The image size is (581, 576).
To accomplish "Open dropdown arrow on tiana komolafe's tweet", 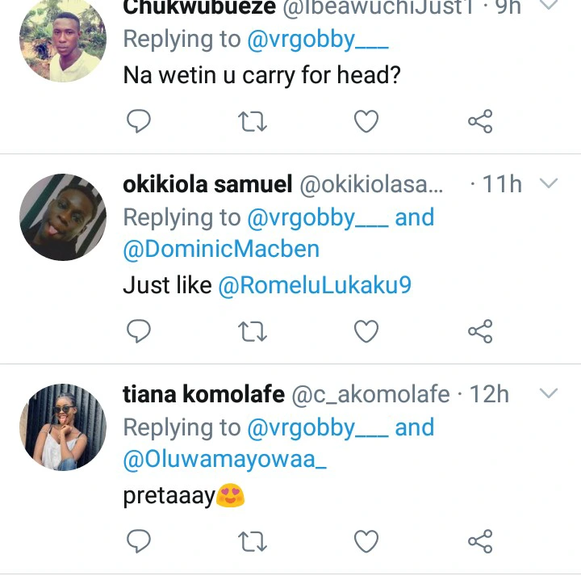I will [x=548, y=394].
